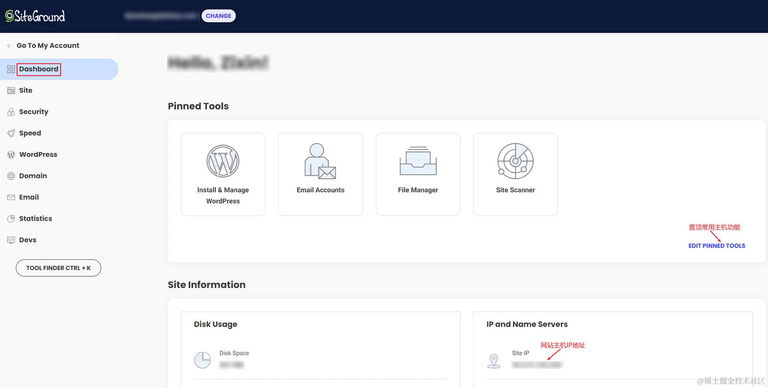Open the Domain globe icon
This screenshot has height=388, width=768.
[11, 176]
